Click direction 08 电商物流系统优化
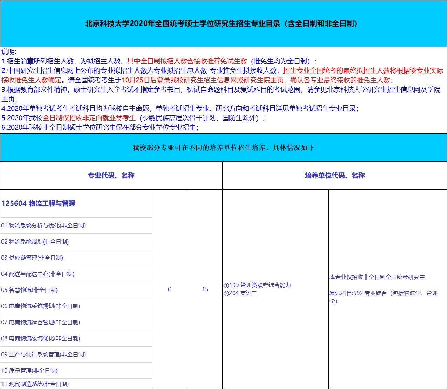The image size is (447, 389). (x=41, y=339)
